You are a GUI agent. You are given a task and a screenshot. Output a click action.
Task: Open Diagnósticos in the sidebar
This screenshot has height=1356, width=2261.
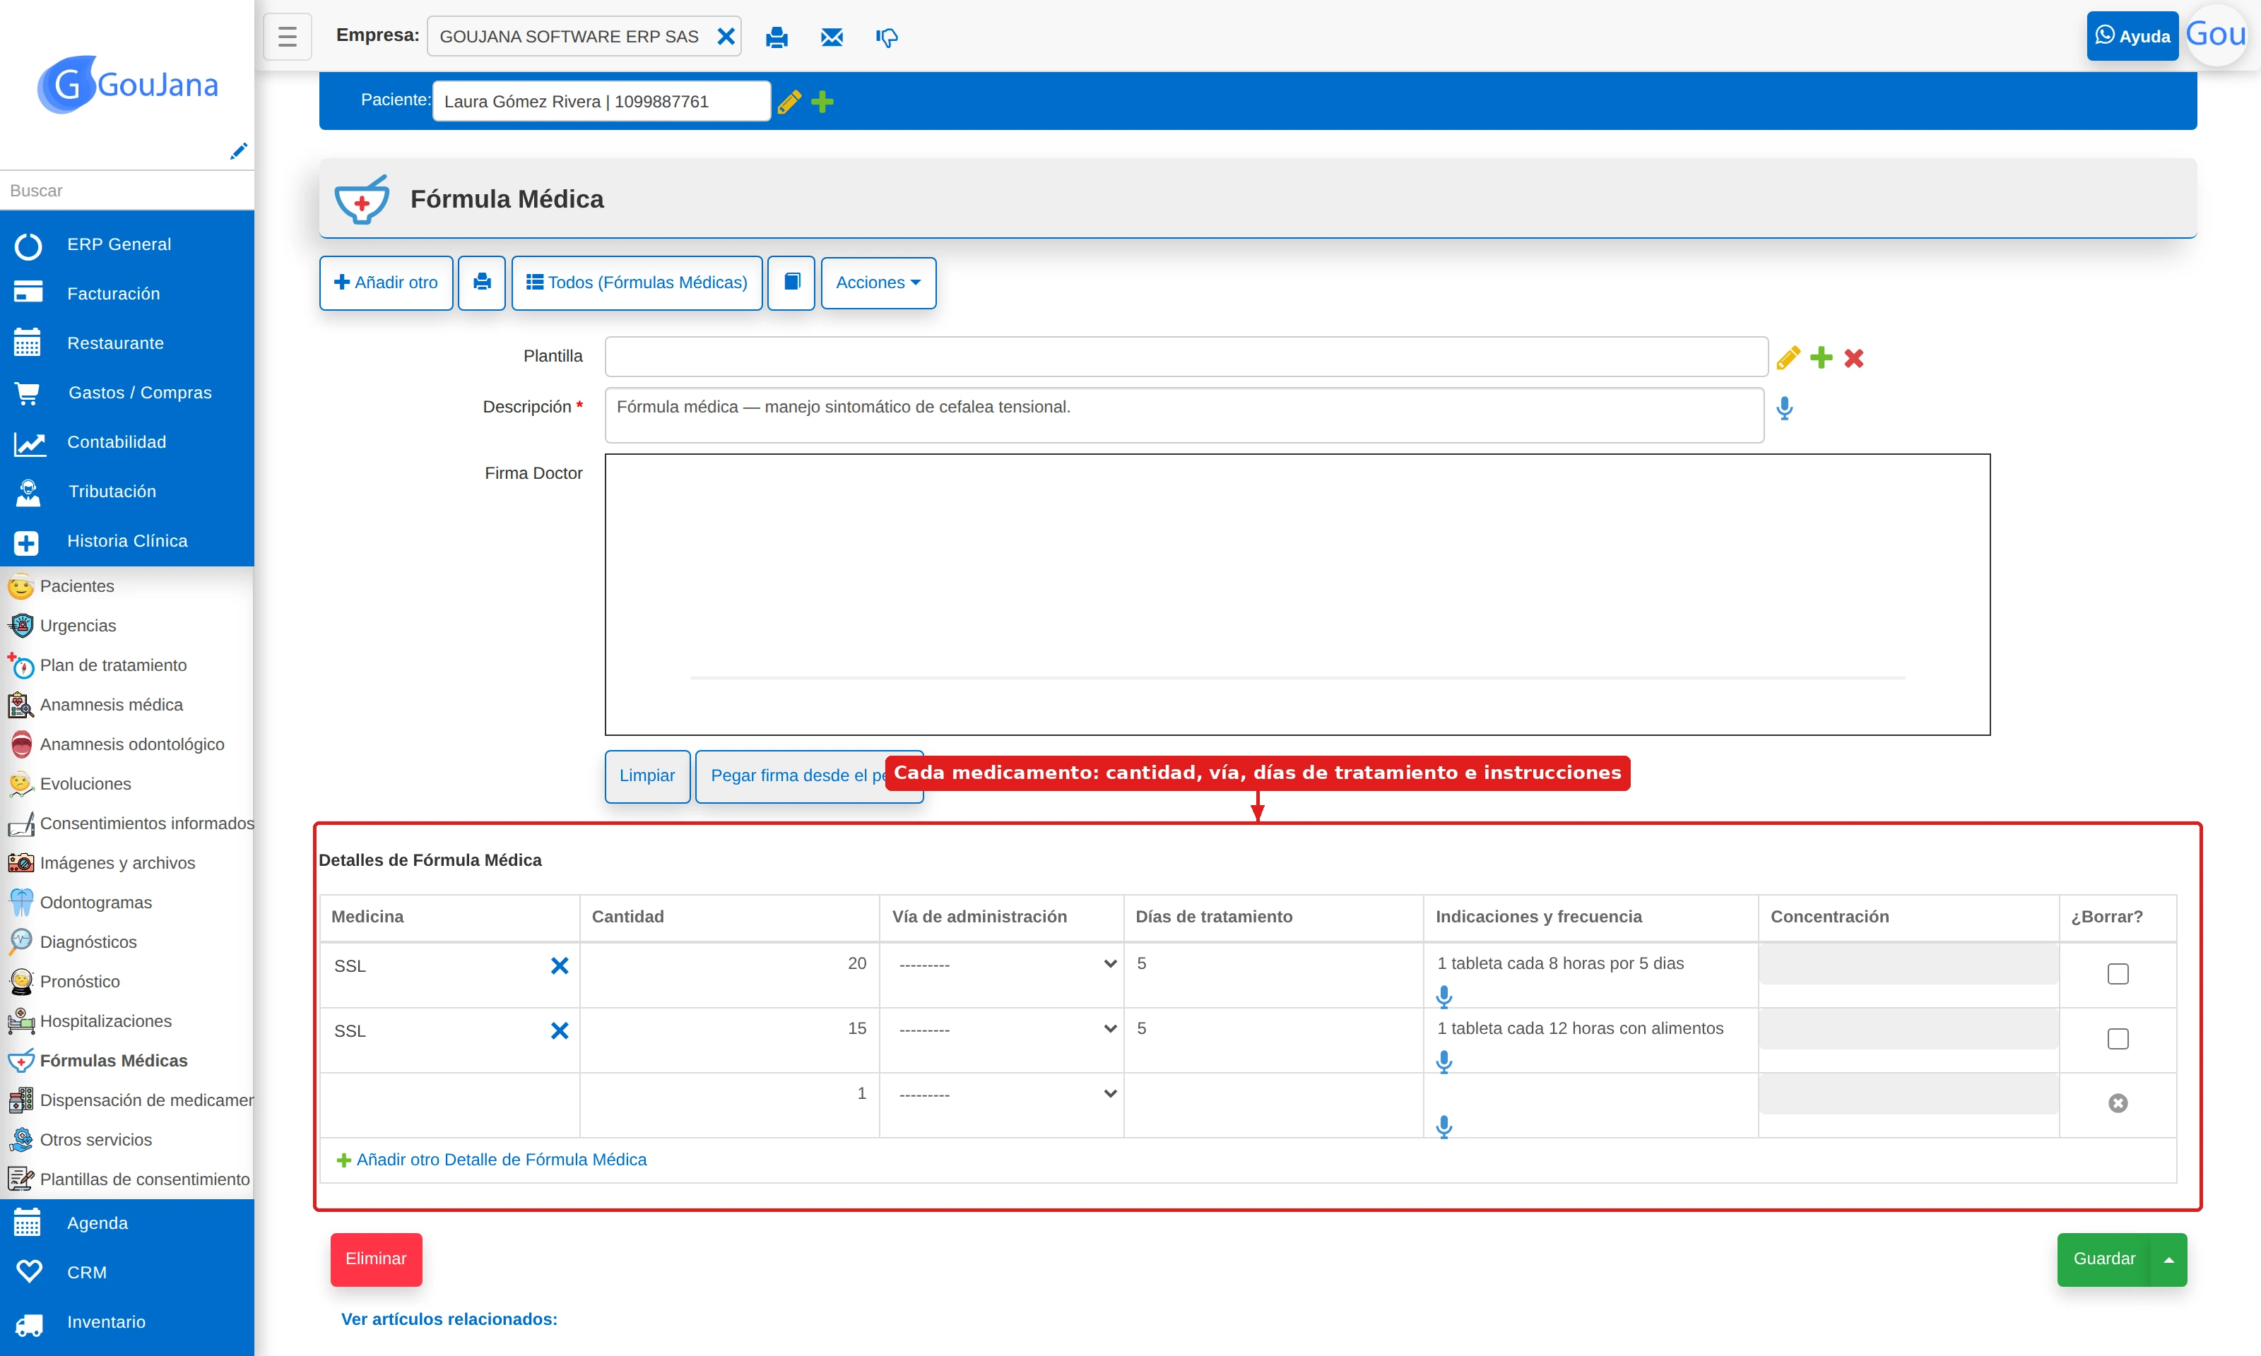click(x=88, y=941)
